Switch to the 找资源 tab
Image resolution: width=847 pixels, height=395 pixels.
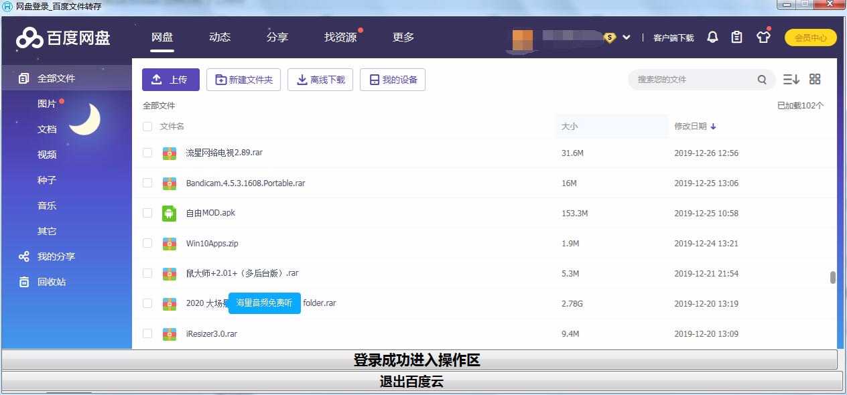coord(340,37)
